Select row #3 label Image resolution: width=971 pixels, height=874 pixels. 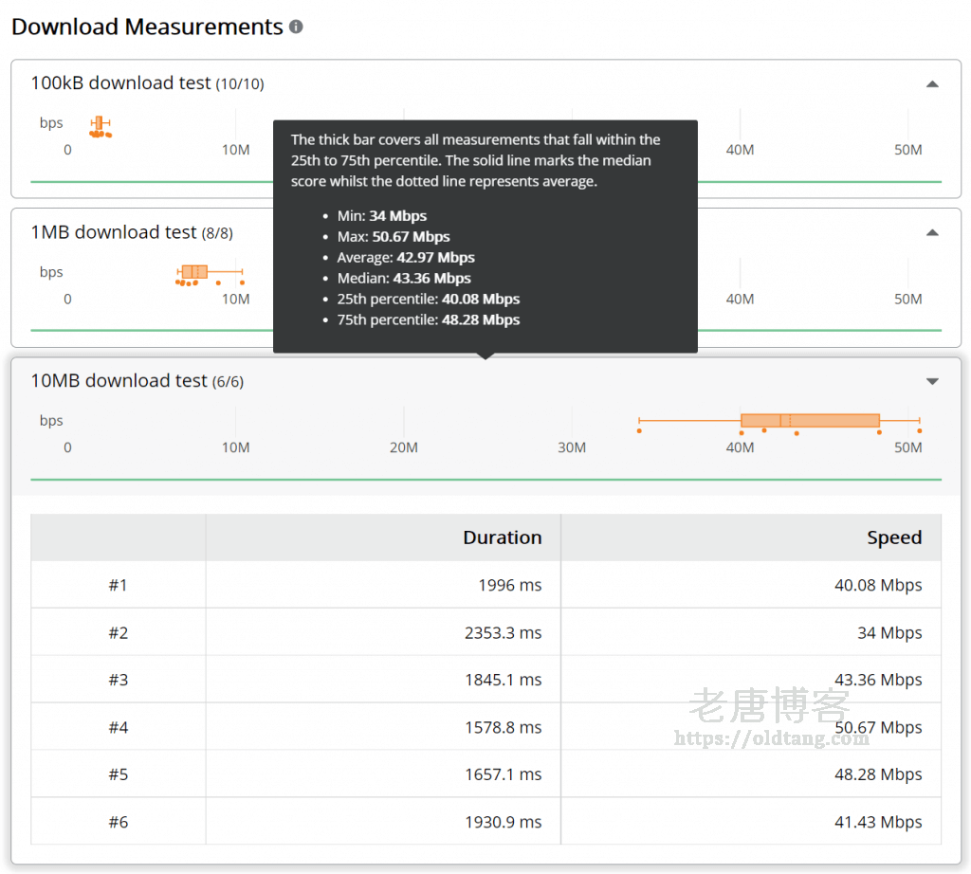[x=119, y=680]
